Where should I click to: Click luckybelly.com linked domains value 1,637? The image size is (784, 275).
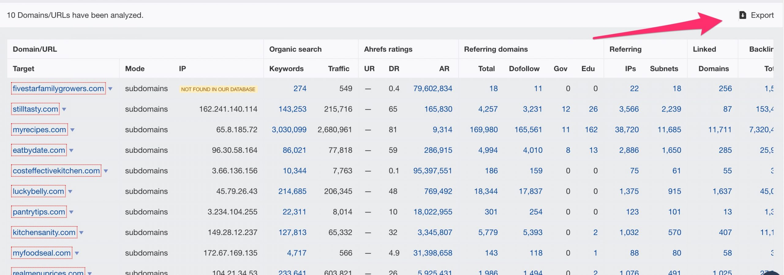pos(722,191)
